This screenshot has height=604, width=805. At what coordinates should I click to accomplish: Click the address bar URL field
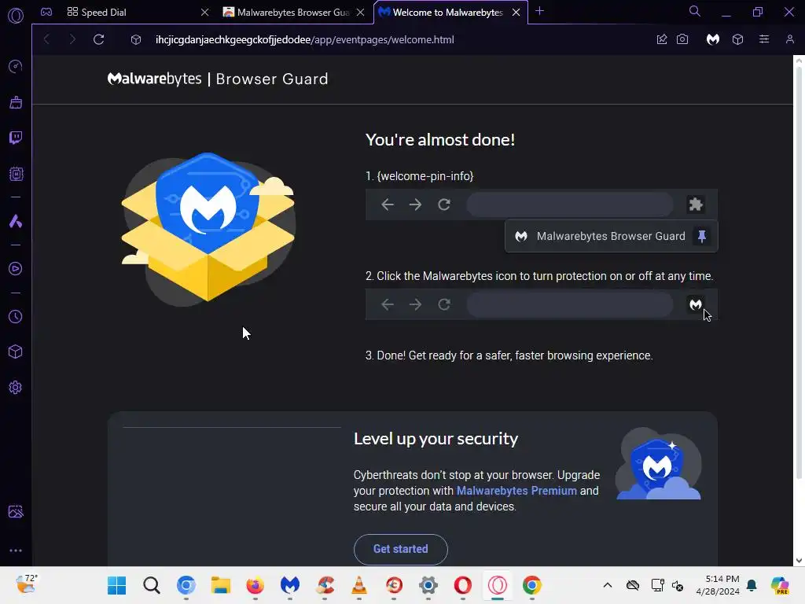(304, 39)
